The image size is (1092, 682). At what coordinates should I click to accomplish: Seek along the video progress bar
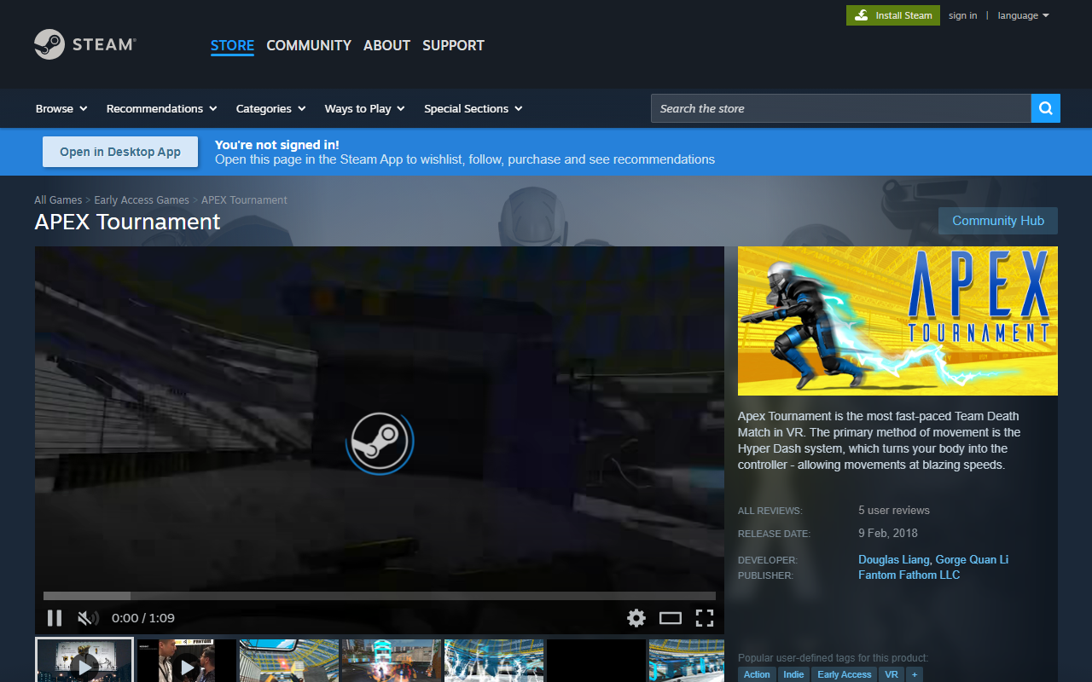click(x=380, y=596)
